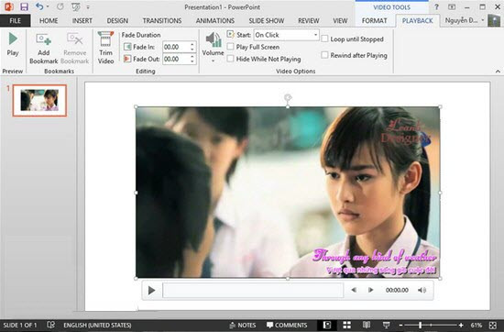Adjust Fade Out with spinner arrows
Screen dimensions: 504x332
pos(192,59)
